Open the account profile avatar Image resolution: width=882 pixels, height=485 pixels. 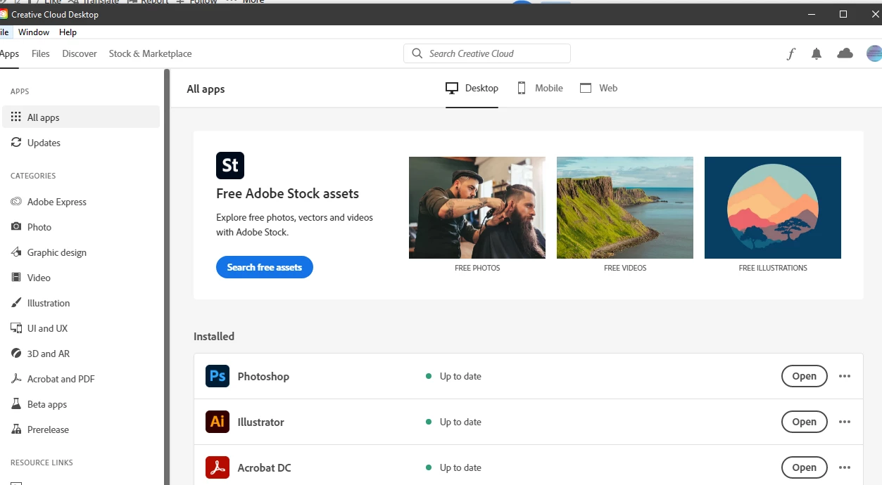coord(874,53)
